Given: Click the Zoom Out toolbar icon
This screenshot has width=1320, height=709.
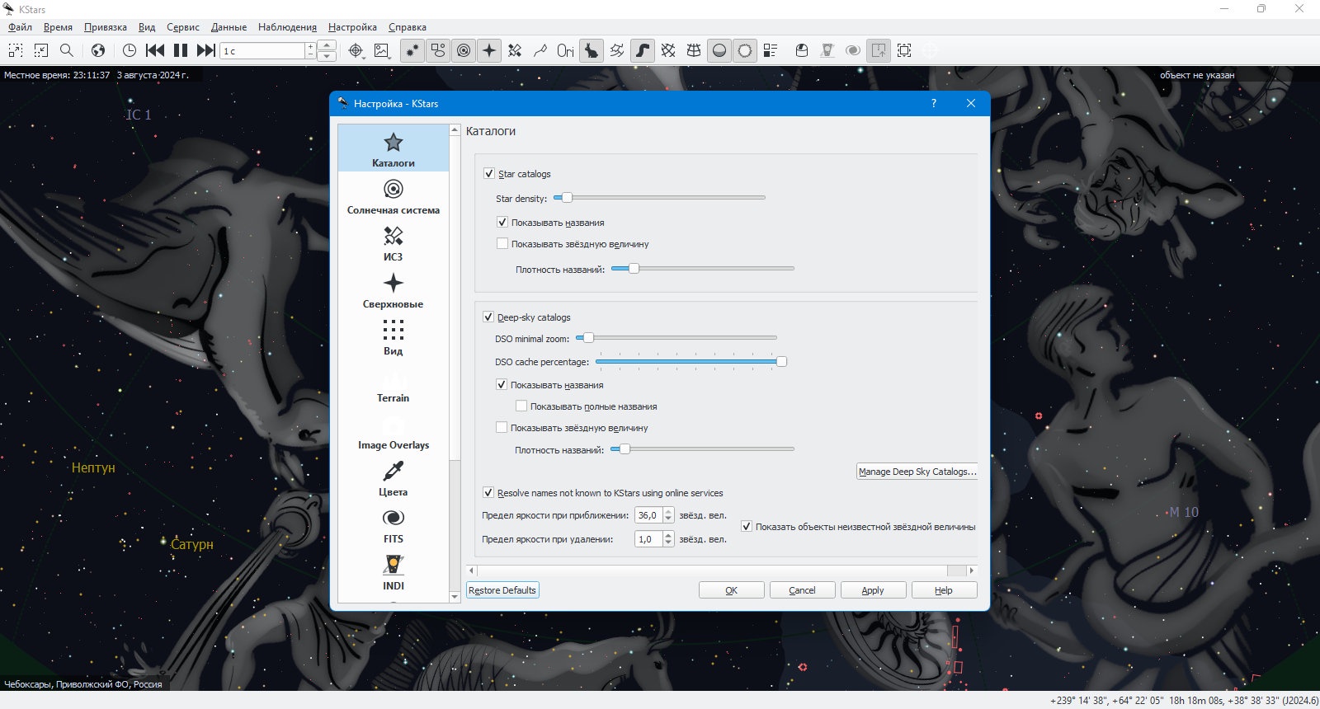Looking at the screenshot, I should 41,50.
